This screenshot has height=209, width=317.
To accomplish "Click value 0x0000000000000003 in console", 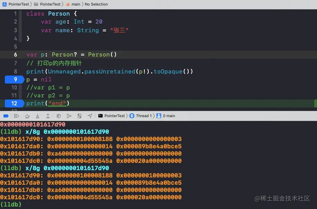I will coord(149,139).
